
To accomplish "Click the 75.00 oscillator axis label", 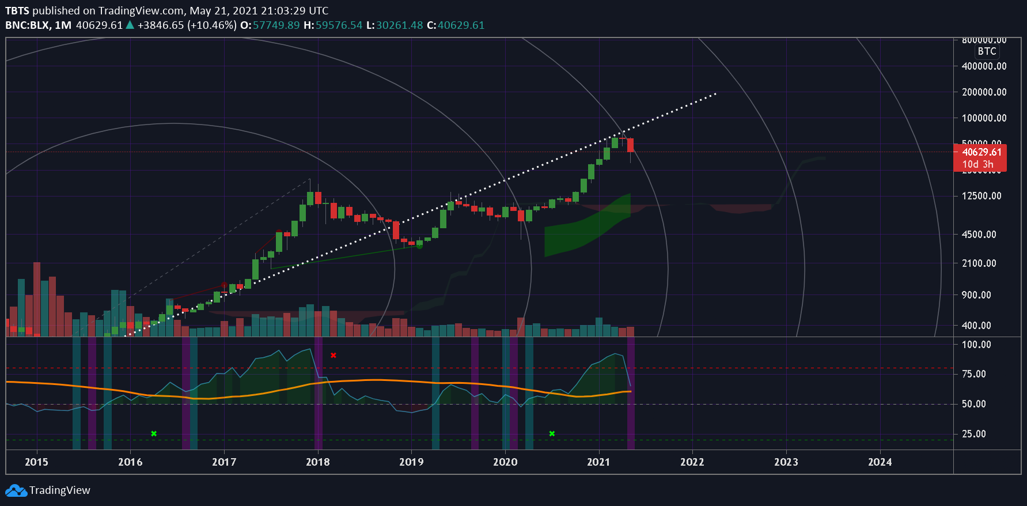I will coord(974,374).
